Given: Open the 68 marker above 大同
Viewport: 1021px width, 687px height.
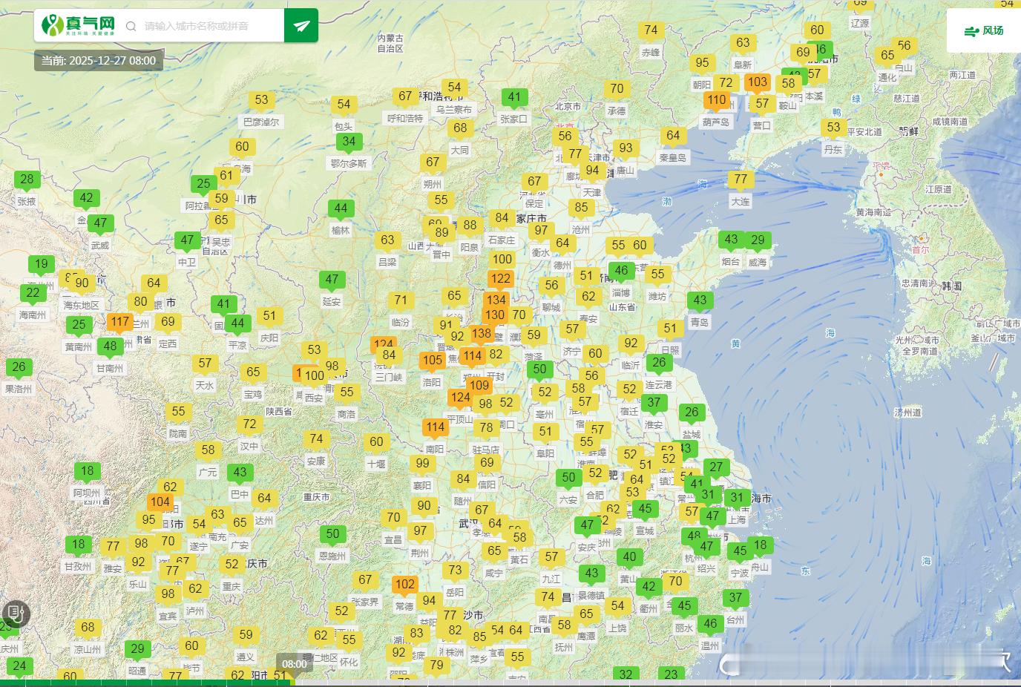Looking at the screenshot, I should click(460, 129).
